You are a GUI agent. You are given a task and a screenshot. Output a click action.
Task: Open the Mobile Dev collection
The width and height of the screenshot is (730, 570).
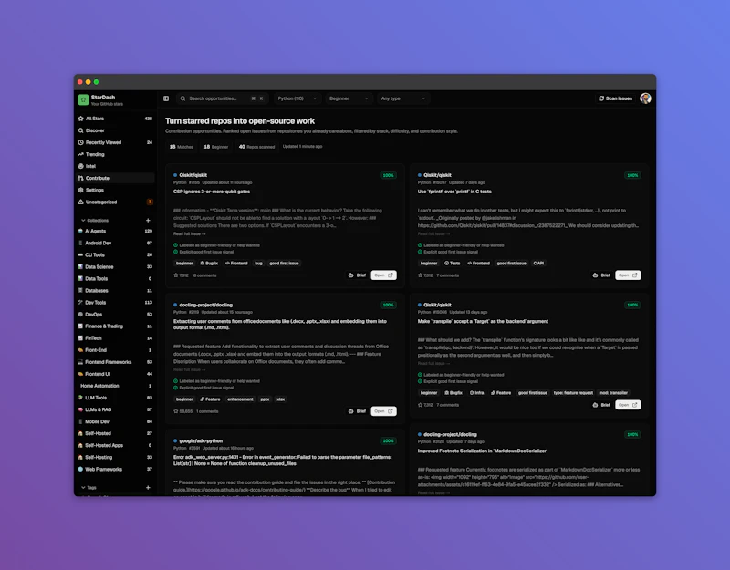pyautogui.click(x=116, y=421)
